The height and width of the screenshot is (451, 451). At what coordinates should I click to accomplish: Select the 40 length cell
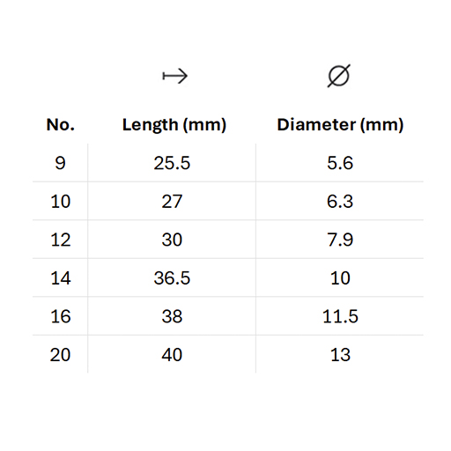click(172, 355)
